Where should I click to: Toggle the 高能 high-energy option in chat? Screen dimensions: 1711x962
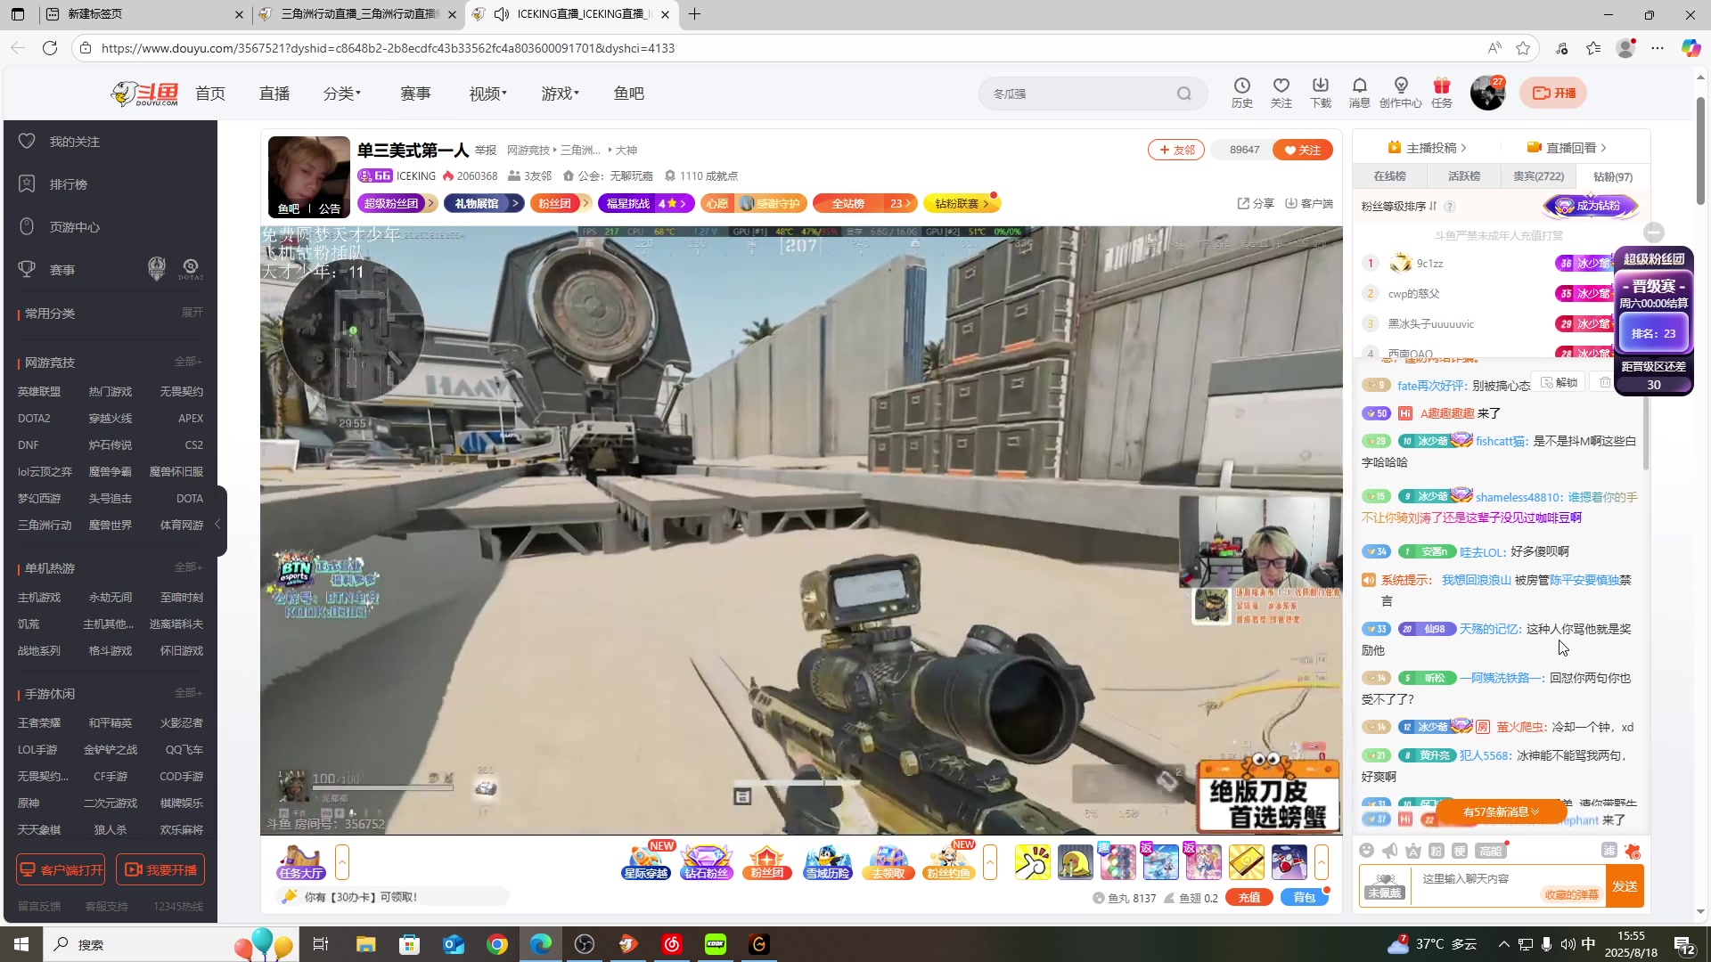(x=1490, y=851)
